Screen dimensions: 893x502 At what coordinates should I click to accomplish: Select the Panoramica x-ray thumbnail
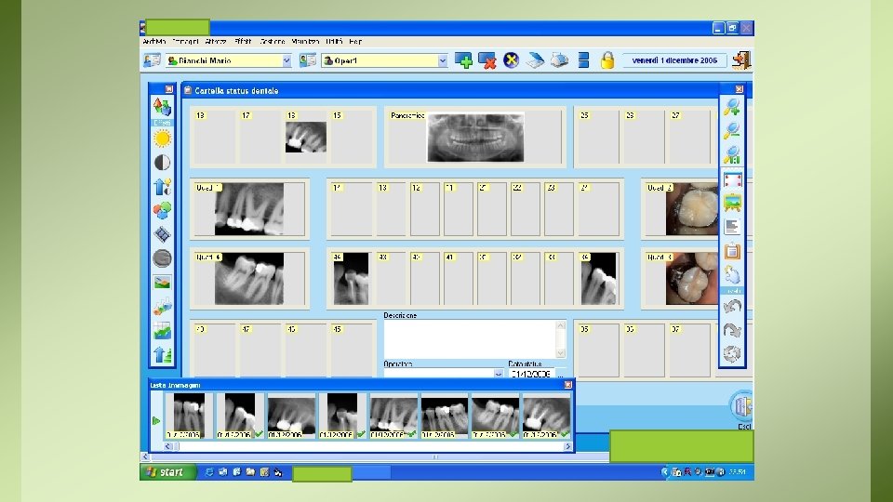[475, 138]
